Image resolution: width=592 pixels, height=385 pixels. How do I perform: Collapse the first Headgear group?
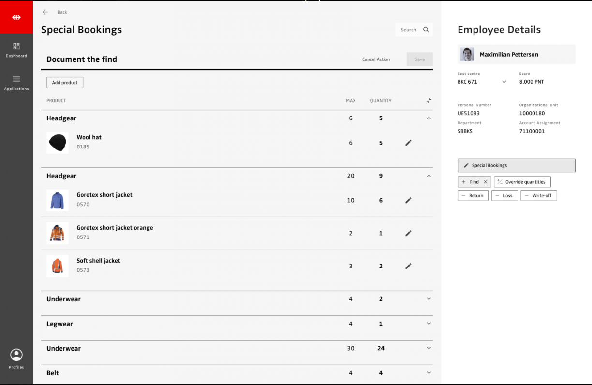click(429, 118)
